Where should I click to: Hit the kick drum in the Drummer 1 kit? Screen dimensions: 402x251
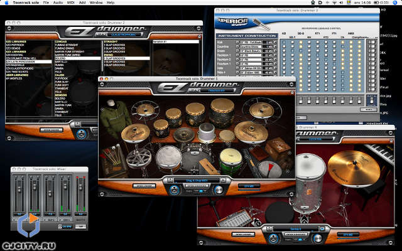pyautogui.click(x=195, y=158)
